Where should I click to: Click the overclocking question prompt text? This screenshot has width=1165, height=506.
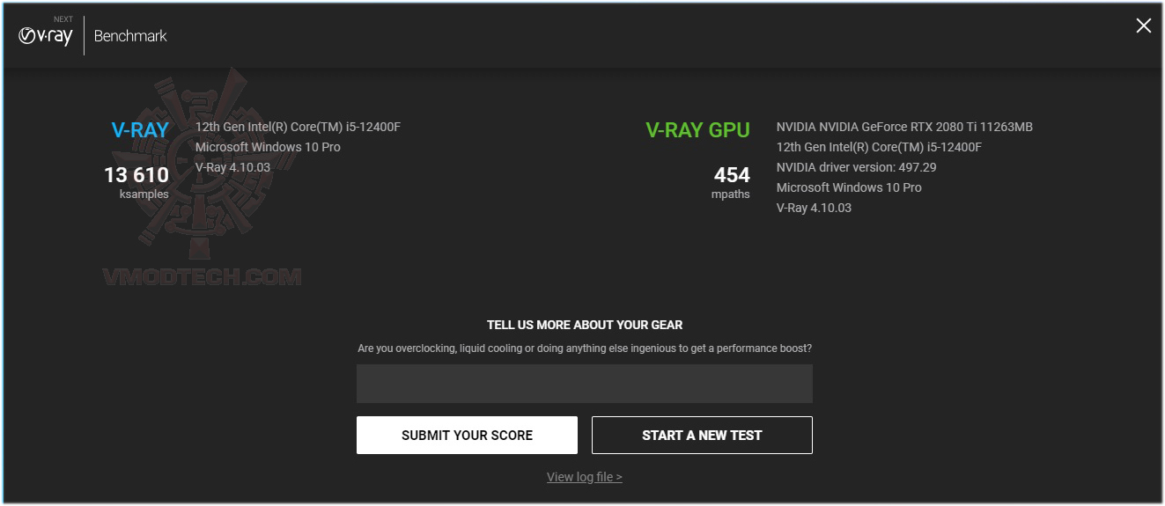coord(585,348)
